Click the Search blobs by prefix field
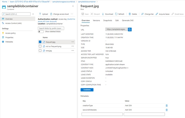185x118 pixels. pos(51,28)
